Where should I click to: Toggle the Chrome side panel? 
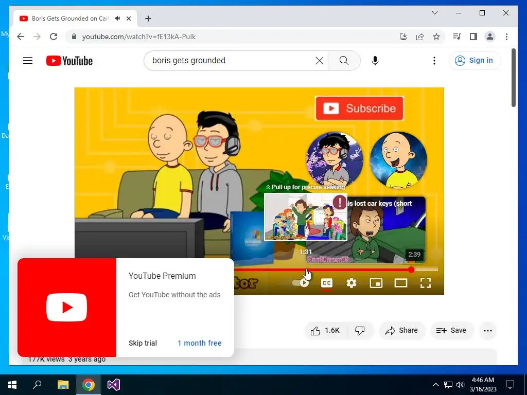point(473,37)
